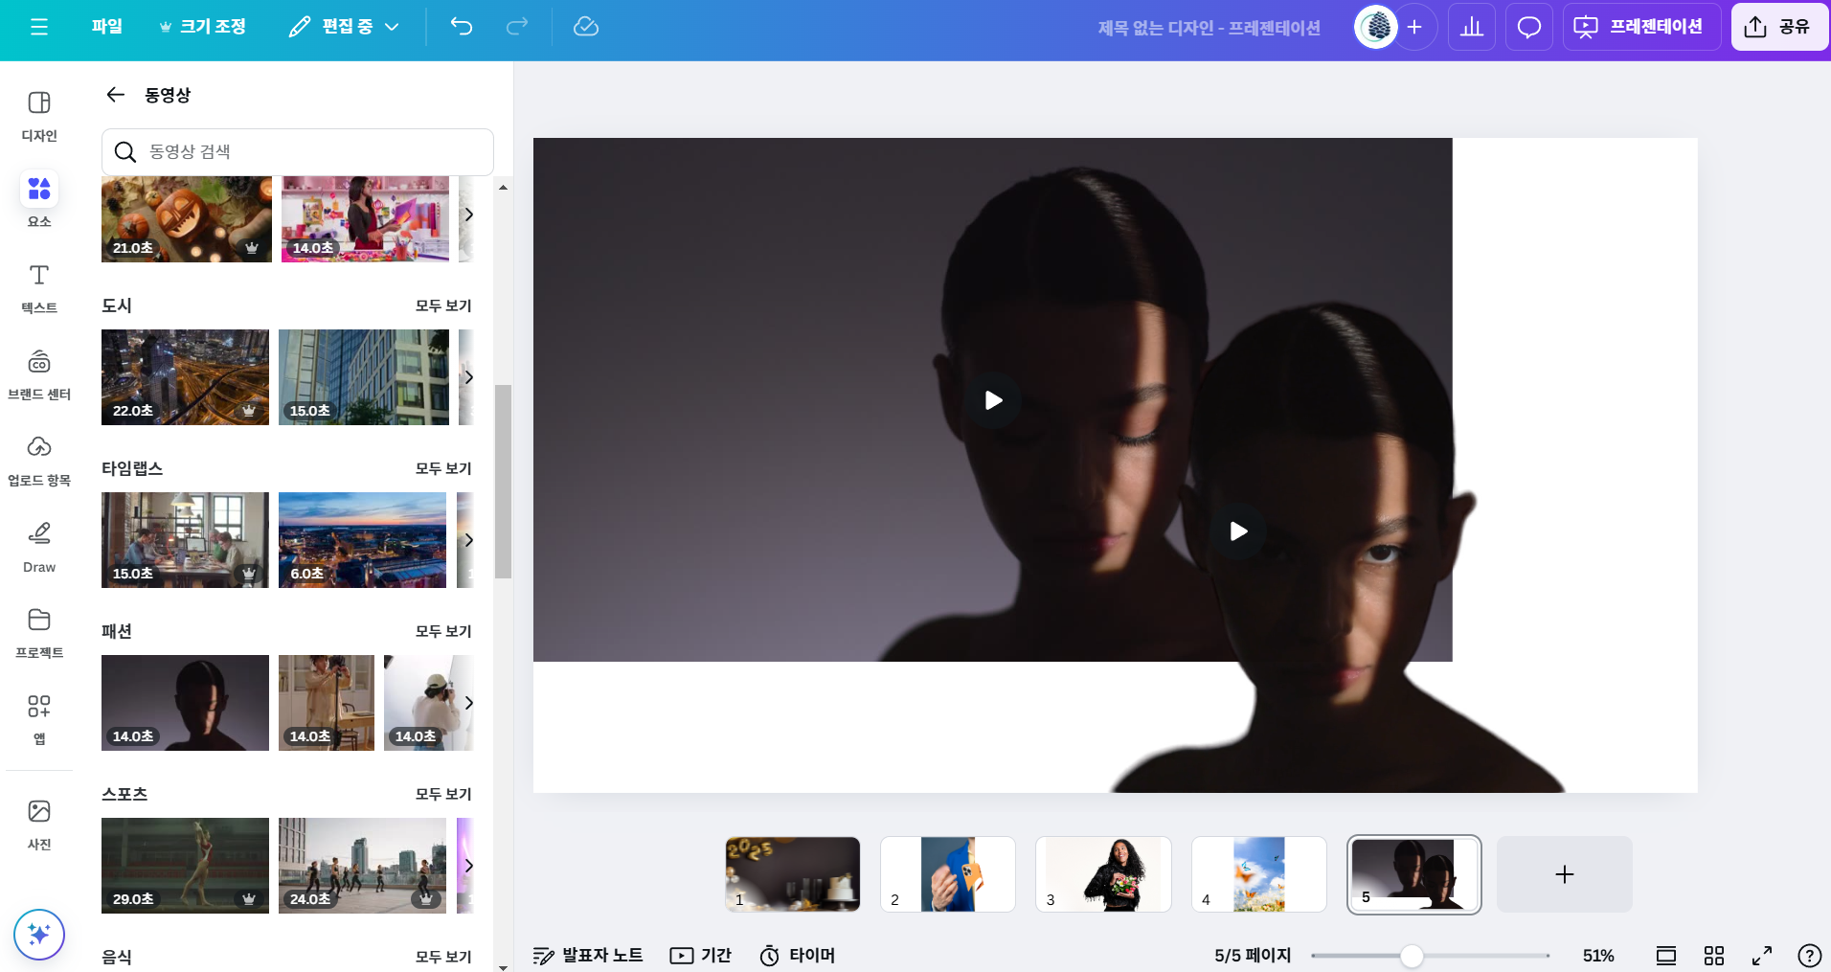
Task: Click the undo arrow icon
Action: pos(462,27)
